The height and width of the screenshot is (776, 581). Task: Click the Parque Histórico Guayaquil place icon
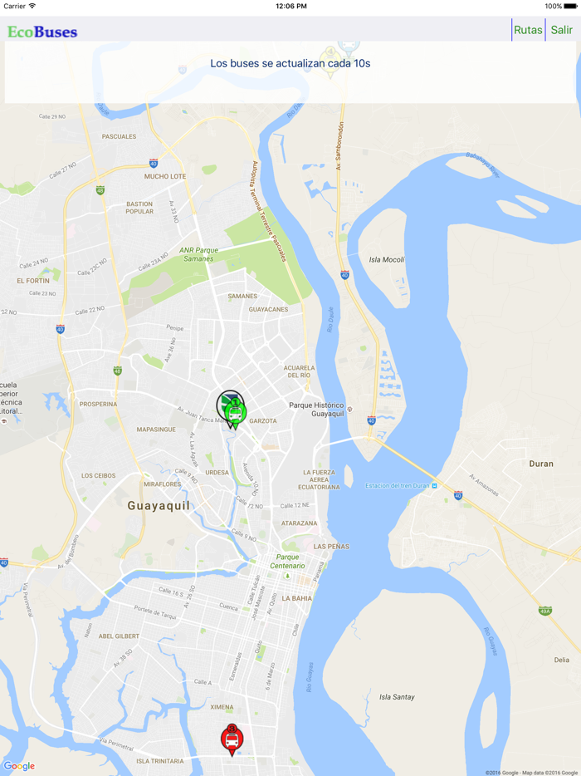point(350,409)
